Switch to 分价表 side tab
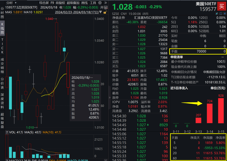Screen dimensions: 227x161 pyautogui.click(x=2, y=83)
